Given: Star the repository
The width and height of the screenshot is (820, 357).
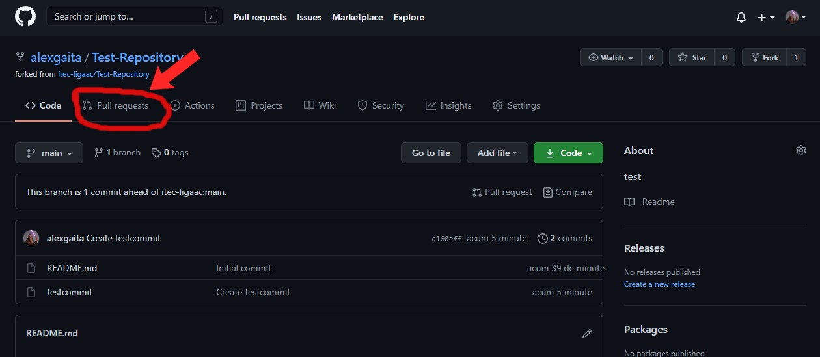Looking at the screenshot, I should coord(692,58).
